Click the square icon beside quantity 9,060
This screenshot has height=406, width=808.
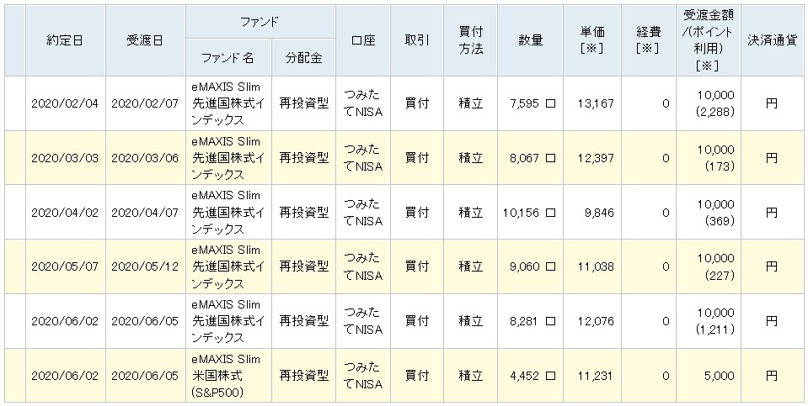(x=551, y=267)
